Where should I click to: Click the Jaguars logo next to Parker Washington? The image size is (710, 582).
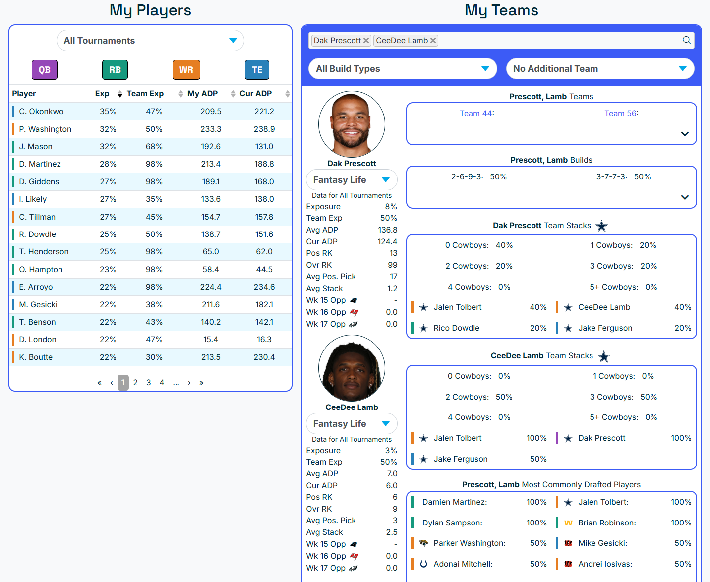tap(423, 543)
